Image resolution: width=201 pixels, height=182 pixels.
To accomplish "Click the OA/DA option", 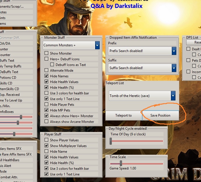I will 5,44.
